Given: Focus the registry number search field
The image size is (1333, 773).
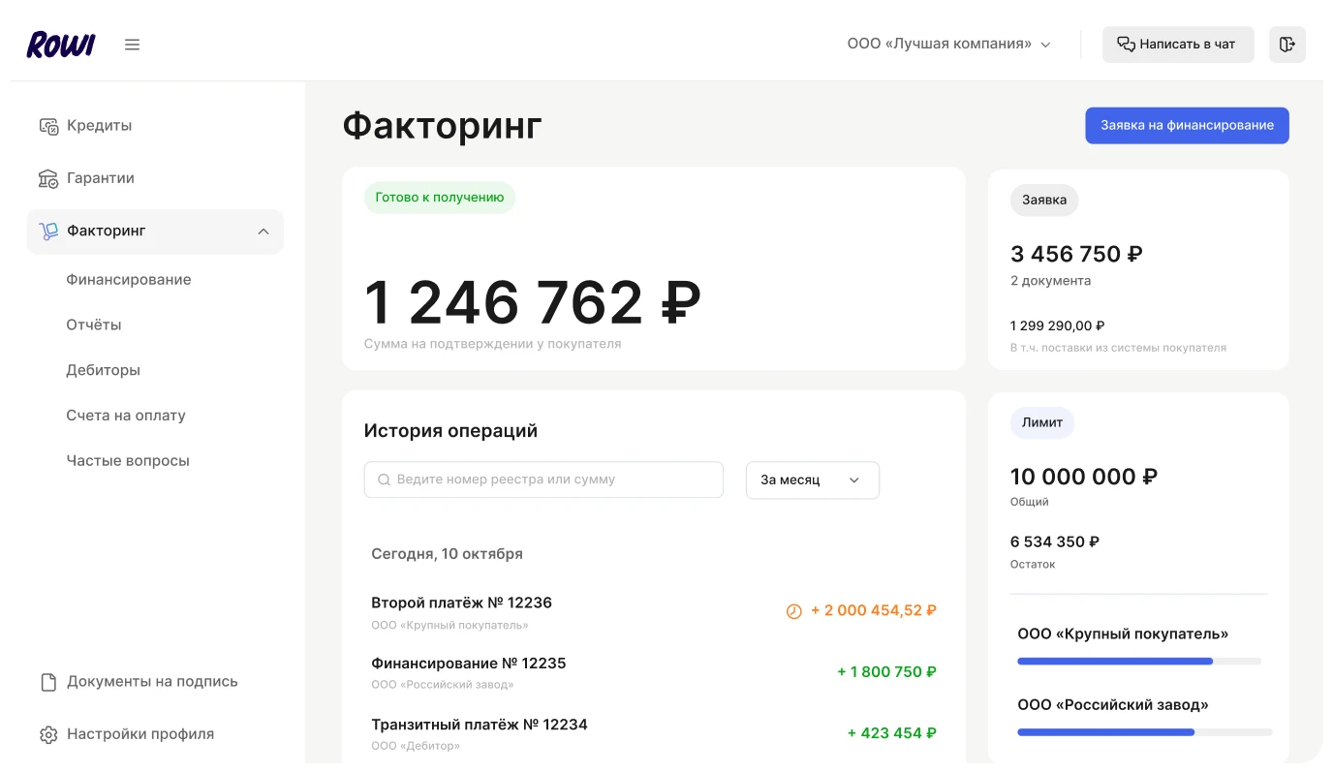Looking at the screenshot, I should (543, 480).
